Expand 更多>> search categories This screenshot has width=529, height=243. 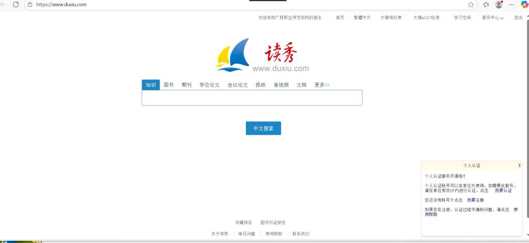coord(321,85)
